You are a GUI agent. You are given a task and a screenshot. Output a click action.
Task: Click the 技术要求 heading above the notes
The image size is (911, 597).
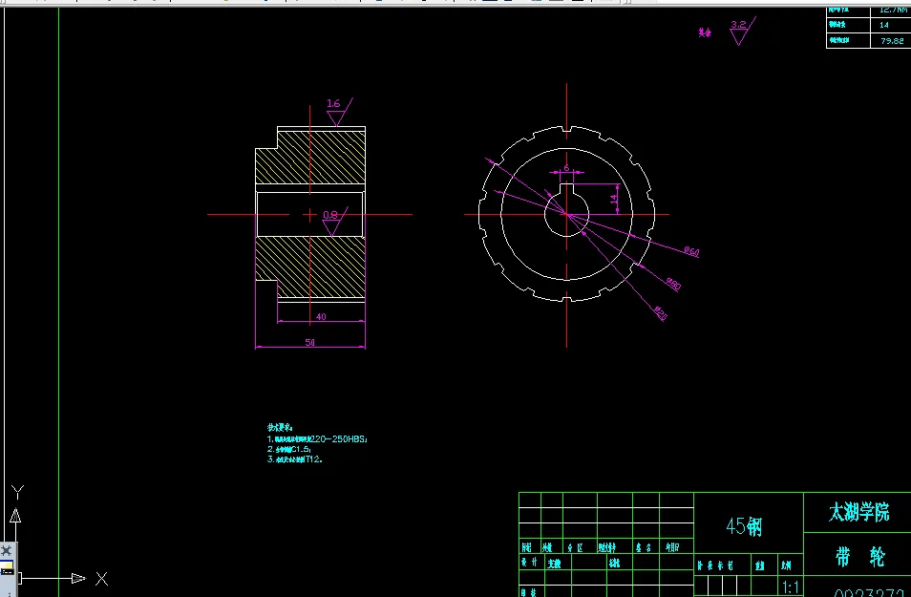click(x=280, y=427)
